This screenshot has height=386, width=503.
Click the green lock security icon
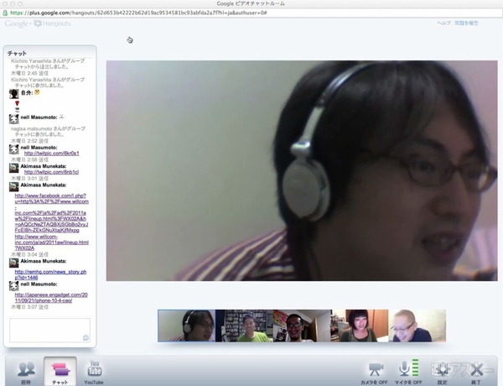click(x=5, y=13)
